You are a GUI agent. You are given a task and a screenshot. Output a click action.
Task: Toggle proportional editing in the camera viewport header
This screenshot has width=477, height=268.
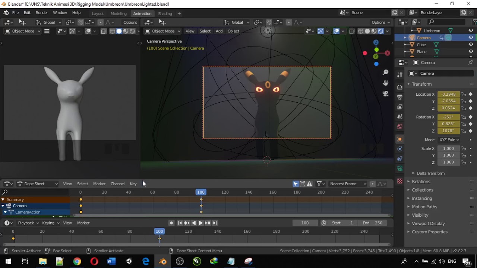pyautogui.click(x=289, y=22)
